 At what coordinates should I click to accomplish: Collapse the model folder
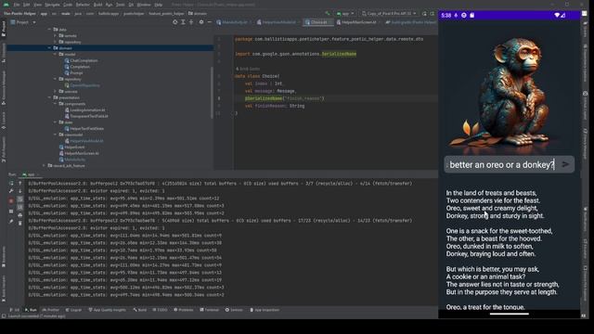(x=56, y=54)
